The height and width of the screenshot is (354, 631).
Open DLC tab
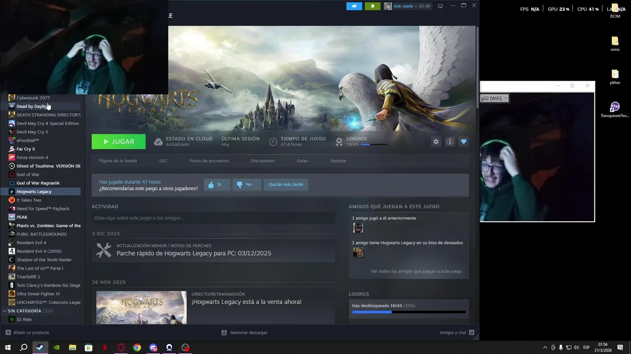pos(163,161)
